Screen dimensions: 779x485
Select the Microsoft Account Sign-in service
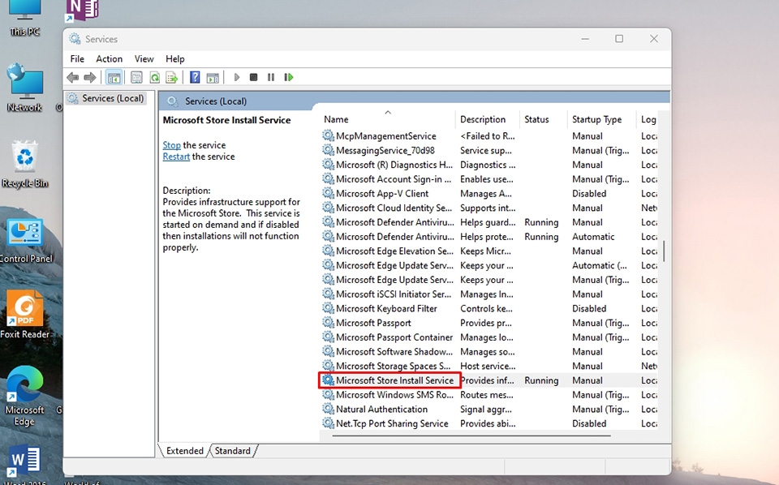(394, 178)
